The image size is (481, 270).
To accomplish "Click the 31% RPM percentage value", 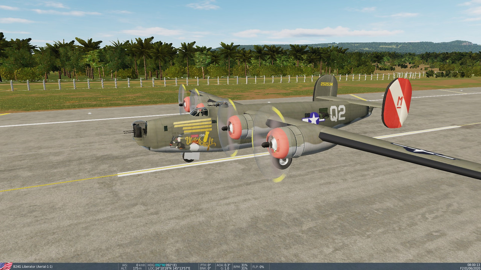I will 244,265.
